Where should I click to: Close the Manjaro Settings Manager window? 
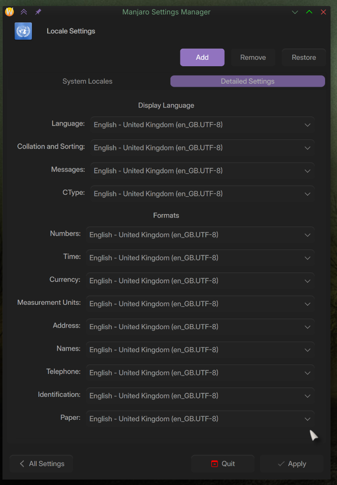click(x=324, y=12)
